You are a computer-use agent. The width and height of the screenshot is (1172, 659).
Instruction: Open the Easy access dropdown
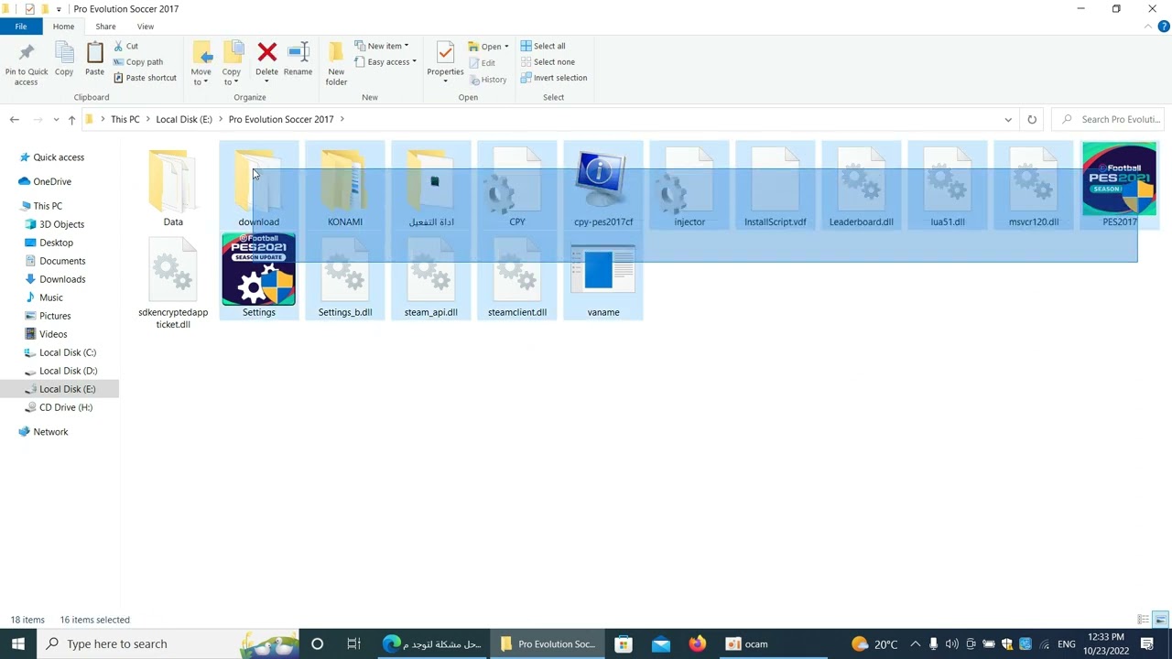click(x=385, y=62)
